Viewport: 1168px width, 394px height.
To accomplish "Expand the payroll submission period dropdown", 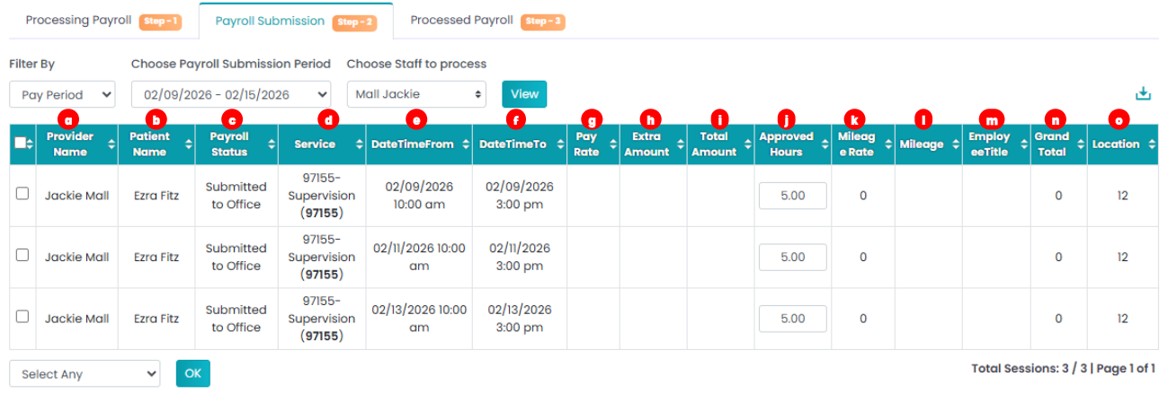I will pos(230,94).
